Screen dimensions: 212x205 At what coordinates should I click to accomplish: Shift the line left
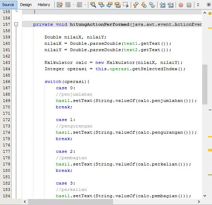tap(163, 5)
